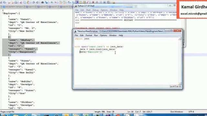Click the RESTART line in Python Shell
Image resolution: width=207 pixels, height=116 pixels.
[x=126, y=20]
